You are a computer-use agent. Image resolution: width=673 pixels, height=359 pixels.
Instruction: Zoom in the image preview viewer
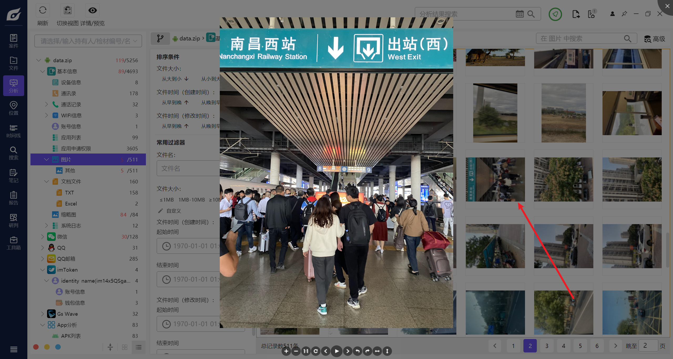[x=286, y=351]
